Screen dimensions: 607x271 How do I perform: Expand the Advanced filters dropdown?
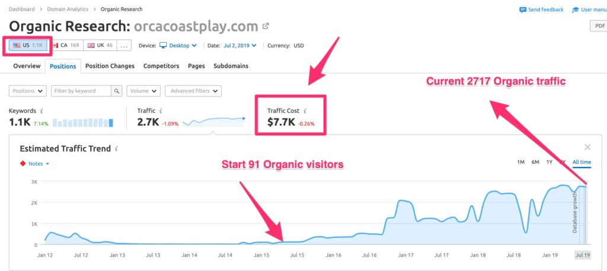point(193,91)
